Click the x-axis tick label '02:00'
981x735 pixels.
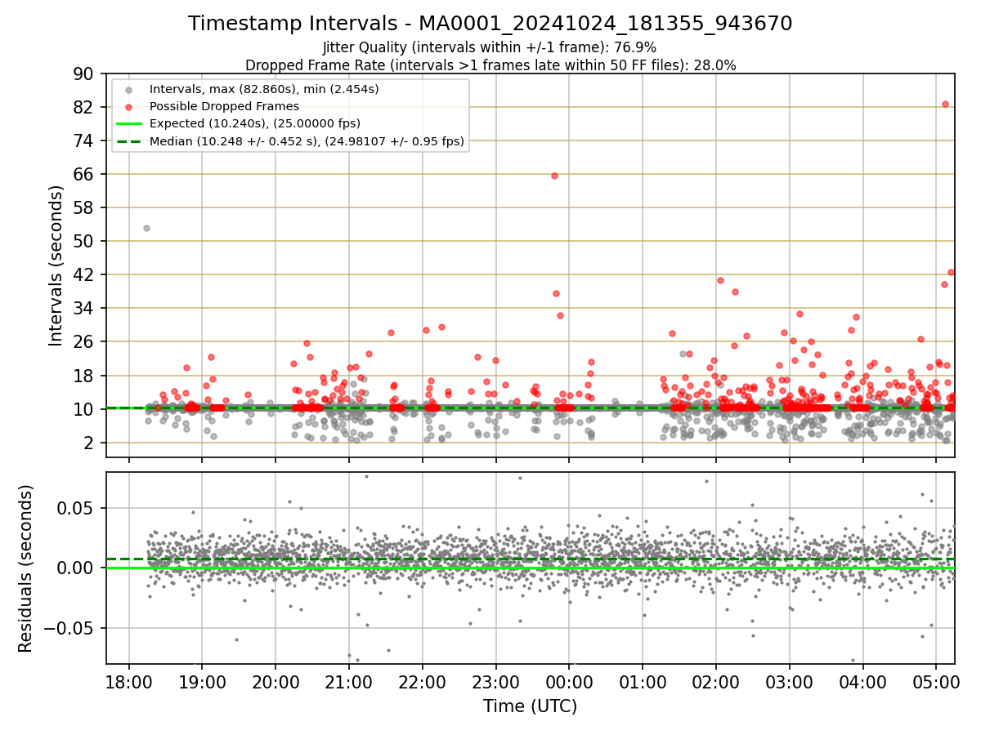(716, 682)
